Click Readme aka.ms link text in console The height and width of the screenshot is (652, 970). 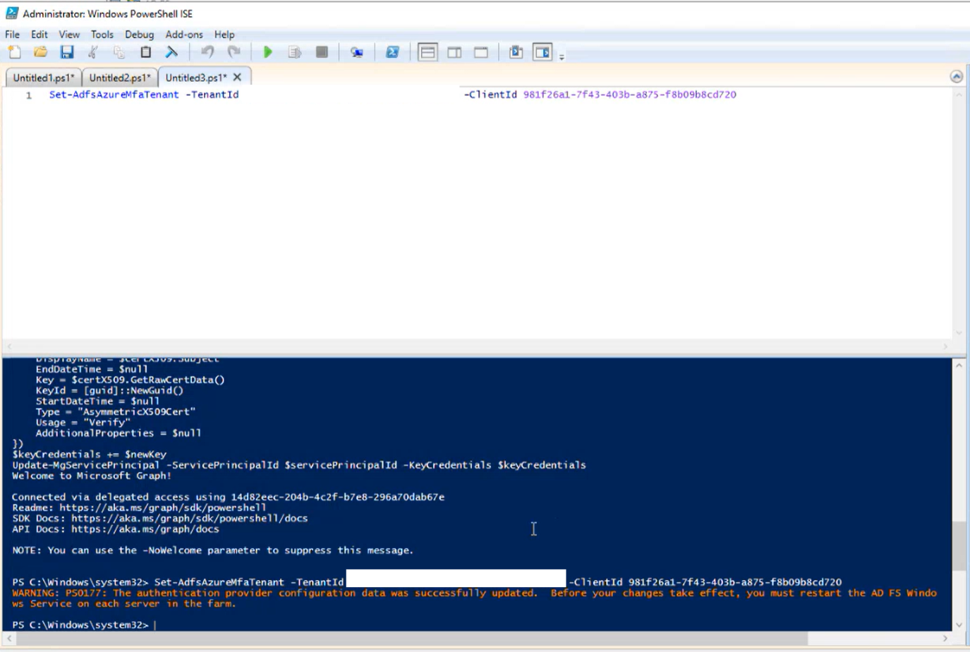[x=163, y=507]
